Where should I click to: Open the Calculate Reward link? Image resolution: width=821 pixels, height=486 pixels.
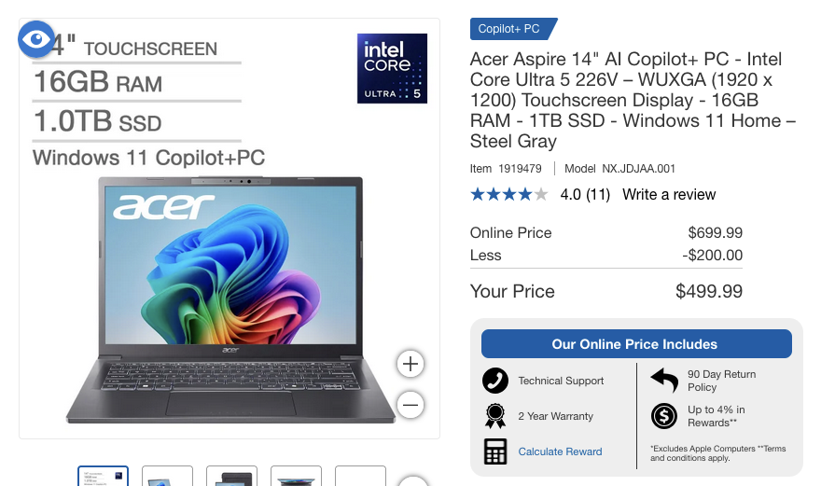pyautogui.click(x=560, y=451)
